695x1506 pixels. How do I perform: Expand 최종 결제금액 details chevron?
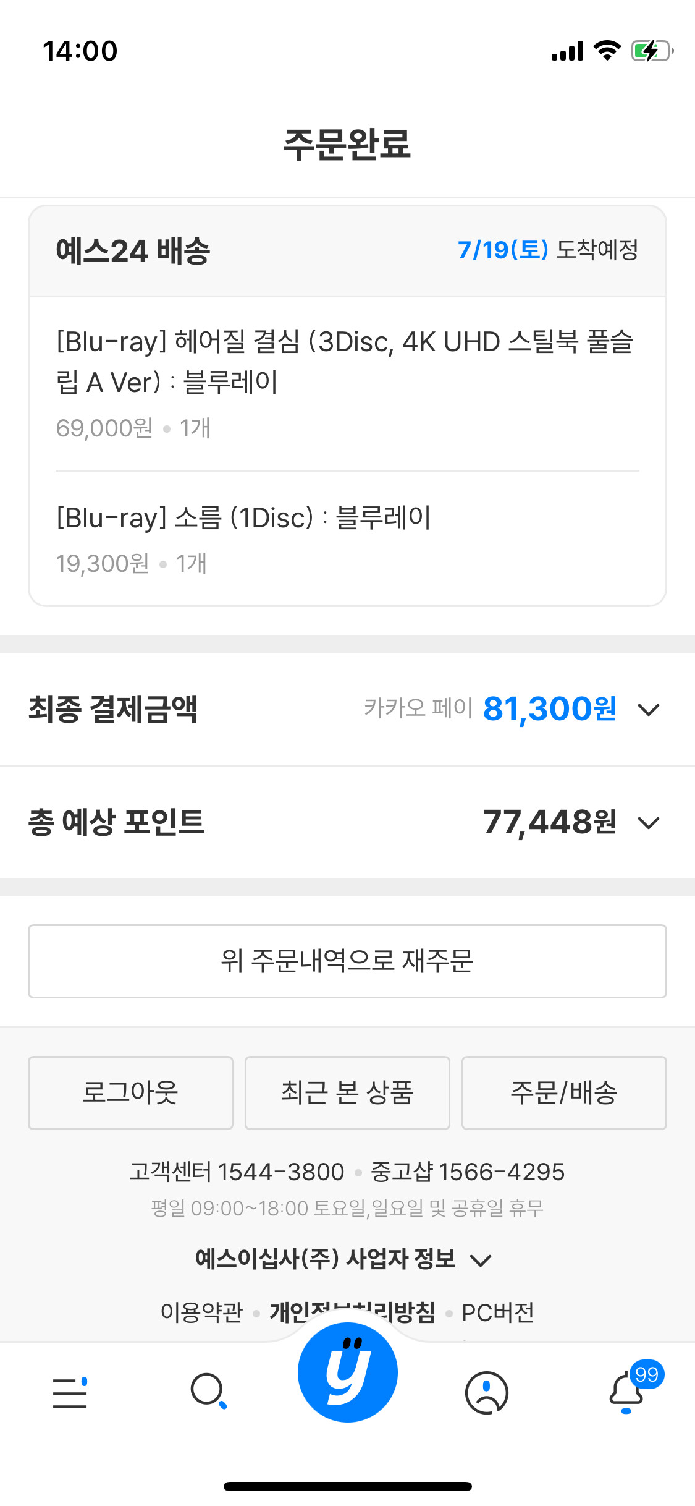click(649, 709)
